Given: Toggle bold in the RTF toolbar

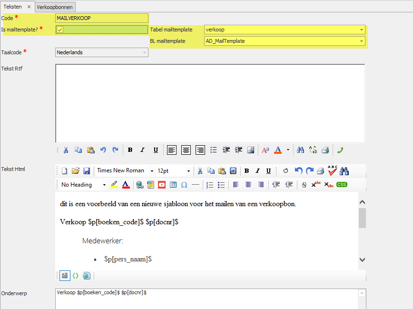Looking at the screenshot, I should point(130,150).
